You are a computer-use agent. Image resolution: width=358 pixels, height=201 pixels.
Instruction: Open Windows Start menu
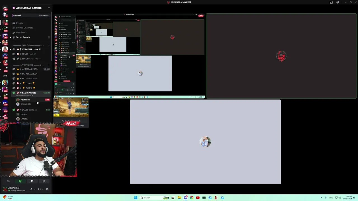136,198
